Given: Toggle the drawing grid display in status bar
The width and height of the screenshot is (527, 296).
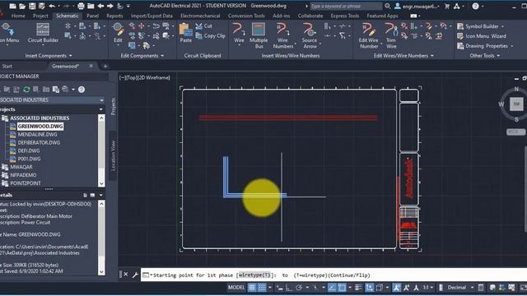Looking at the screenshot, I should [x=252, y=287].
